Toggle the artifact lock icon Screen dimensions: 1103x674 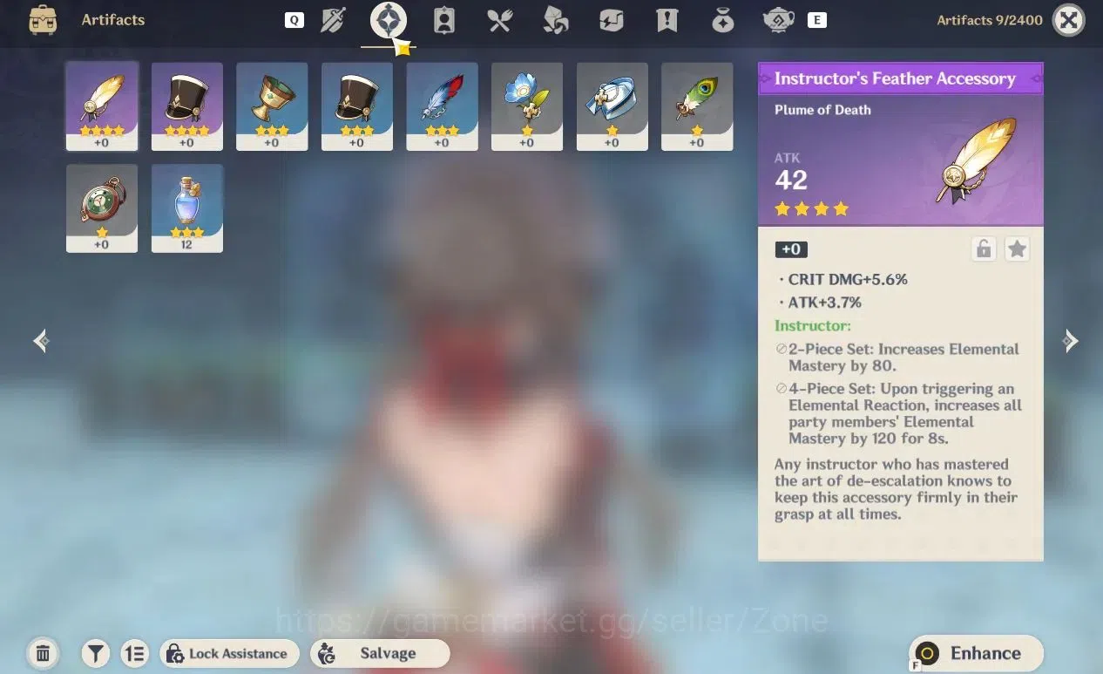[x=984, y=249]
